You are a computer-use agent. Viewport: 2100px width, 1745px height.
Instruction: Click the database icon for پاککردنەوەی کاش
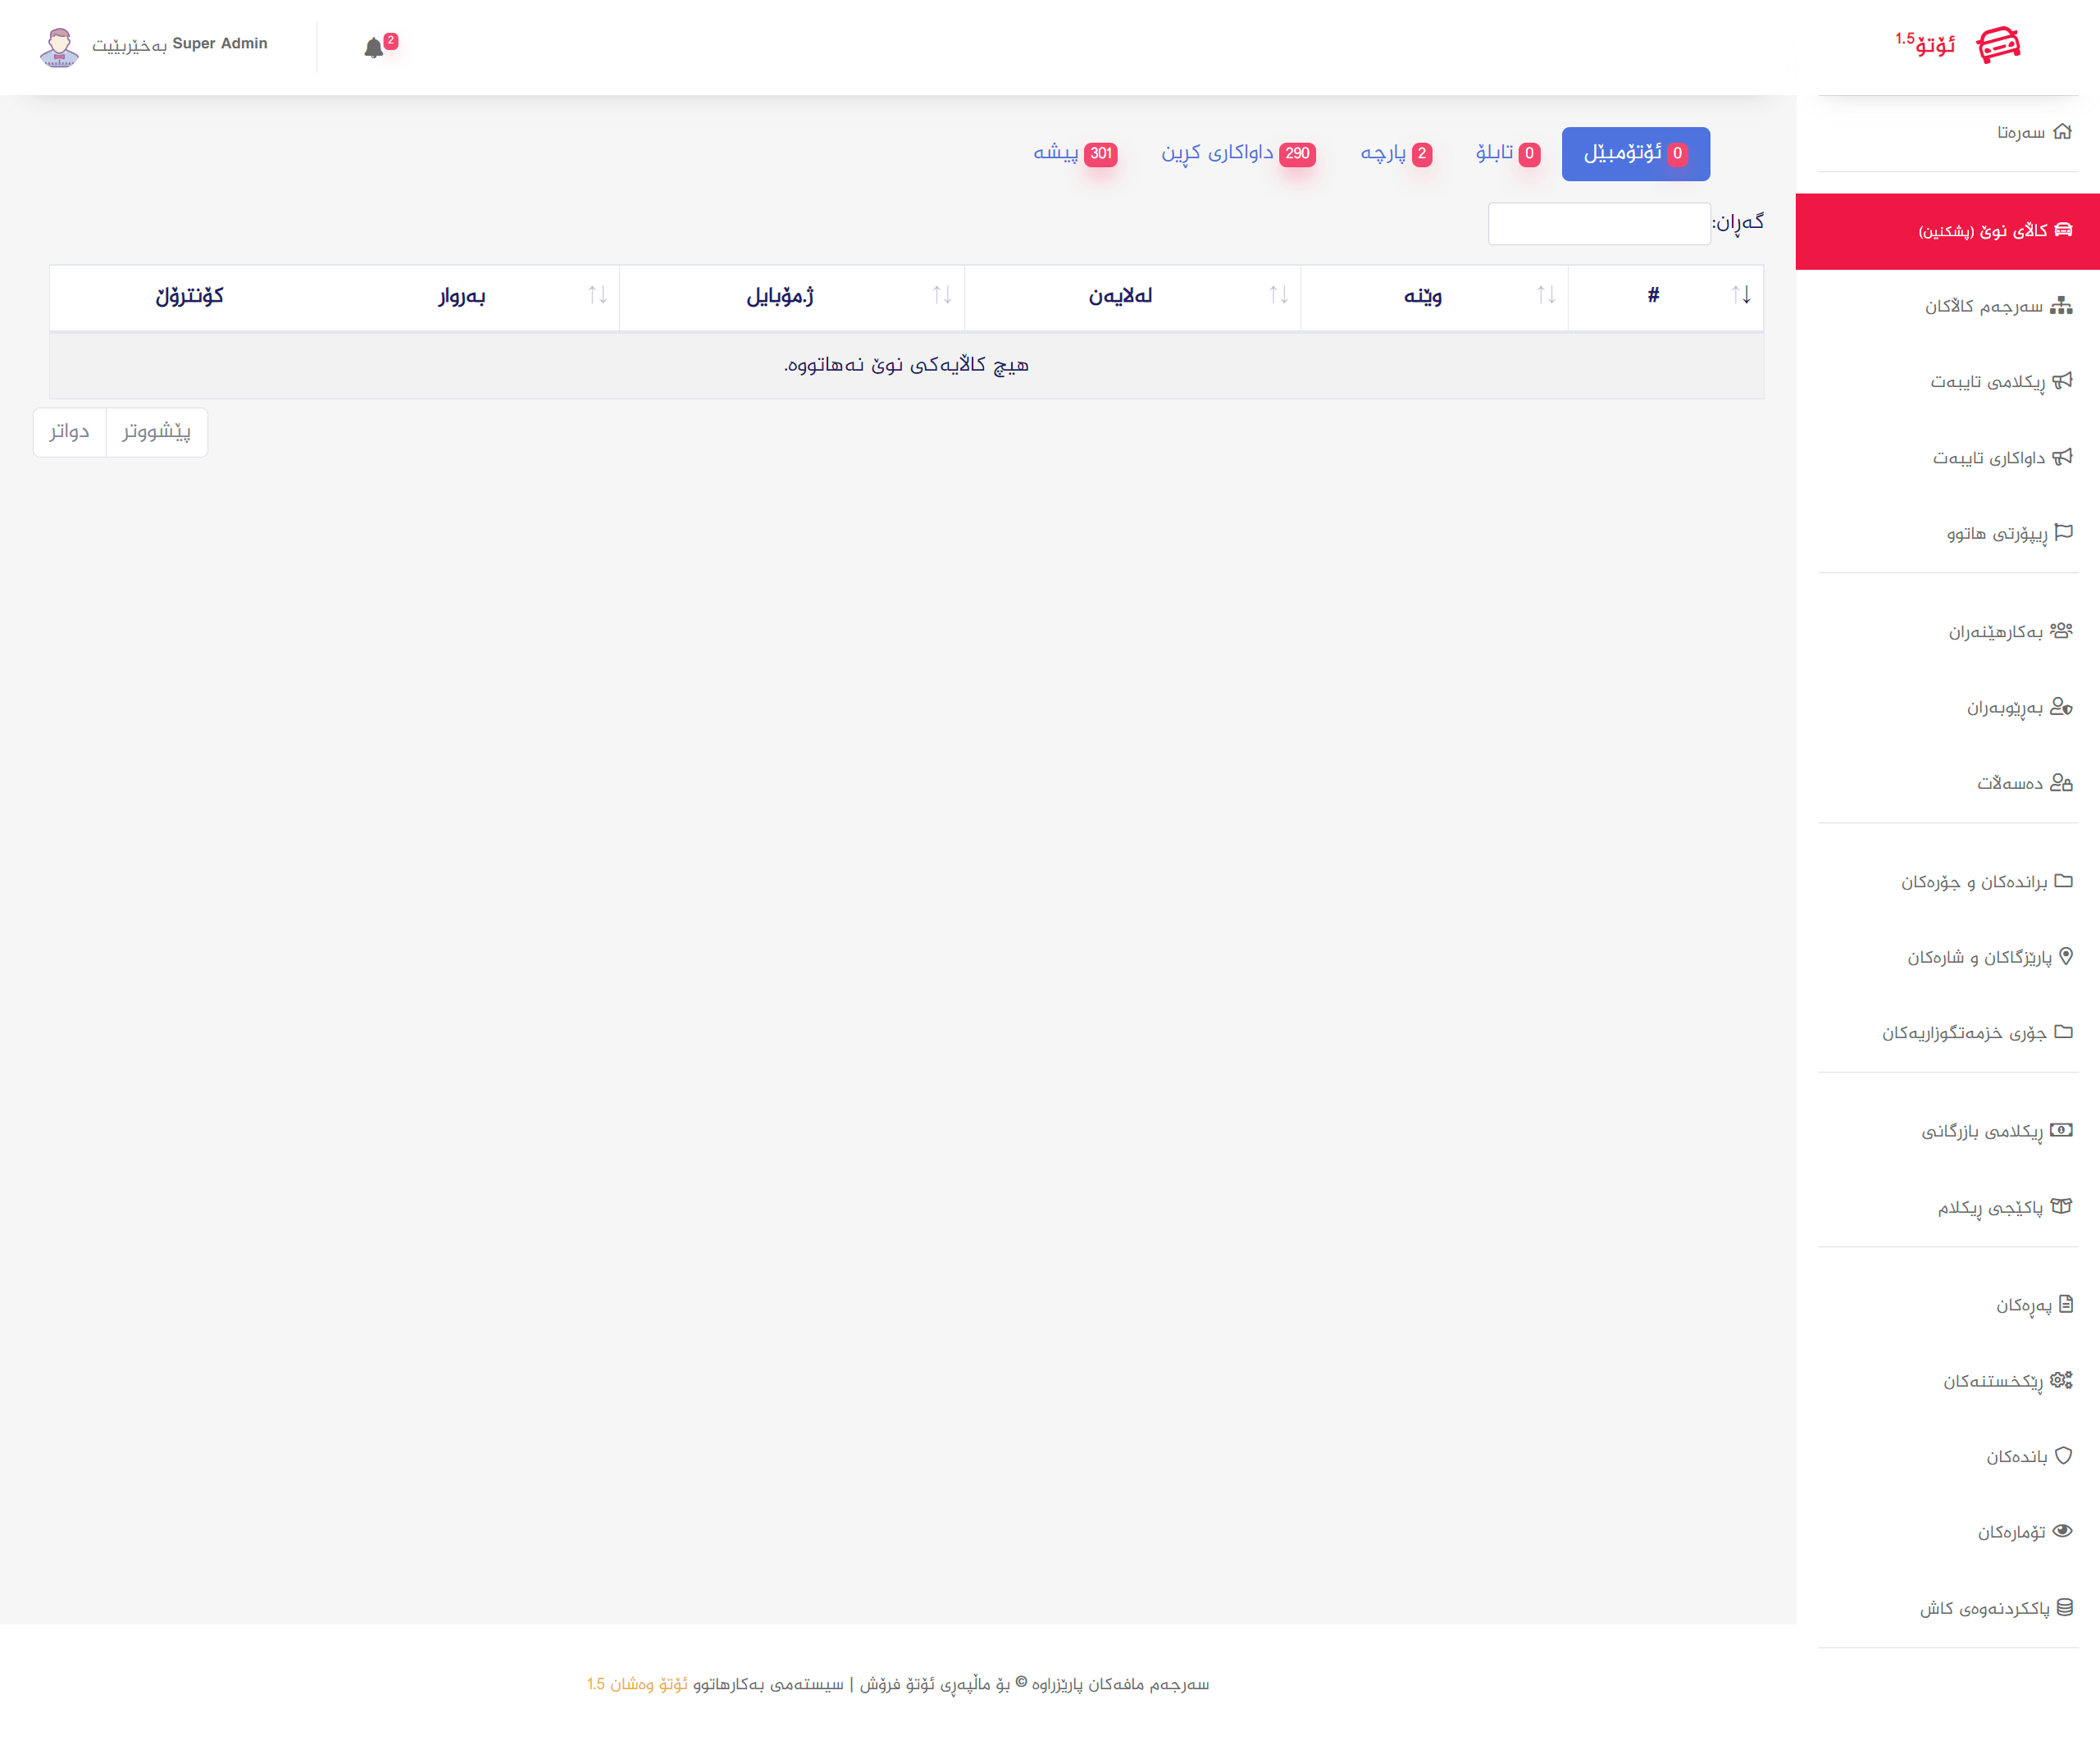[x=2064, y=1607]
